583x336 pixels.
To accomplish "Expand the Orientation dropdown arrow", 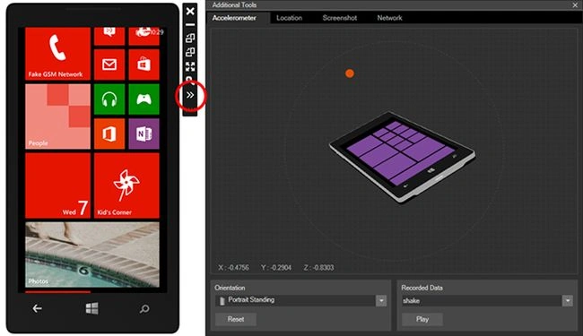I will 381,301.
